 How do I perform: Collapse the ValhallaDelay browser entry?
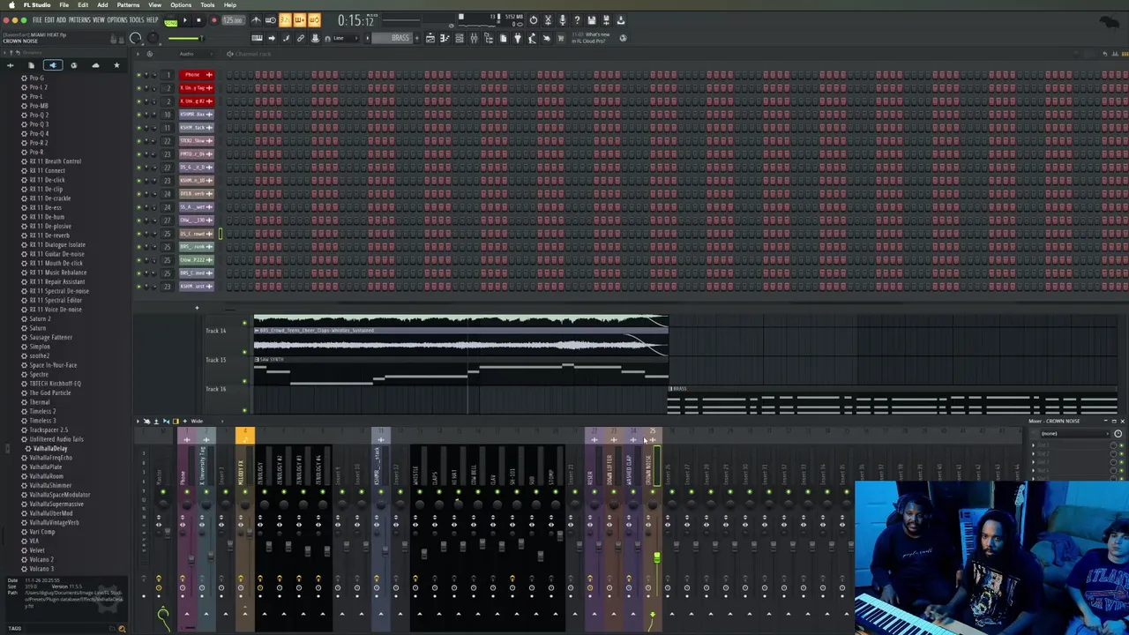pos(50,448)
